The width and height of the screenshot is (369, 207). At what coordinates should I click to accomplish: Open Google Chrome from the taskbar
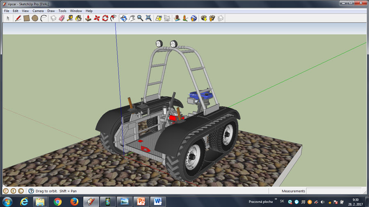click(x=57, y=201)
